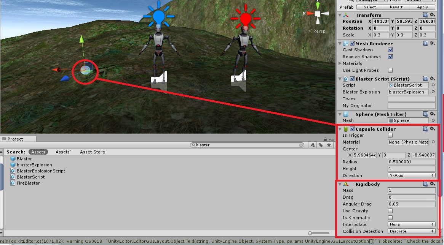Image resolution: width=444 pixels, height=245 pixels.
Task: Open Capsule Collider help icon
Action: 425,128
